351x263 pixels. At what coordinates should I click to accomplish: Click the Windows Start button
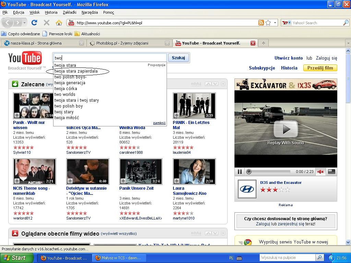(16, 258)
